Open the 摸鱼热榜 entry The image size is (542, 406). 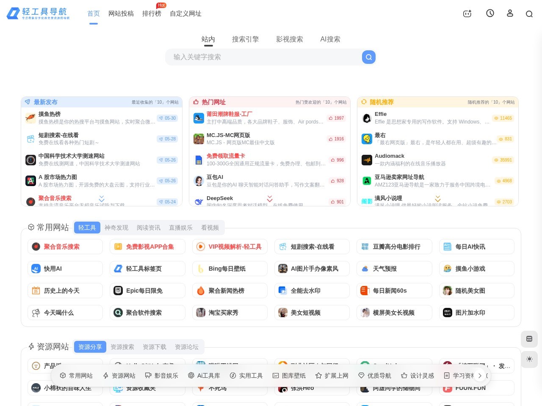click(x=102, y=118)
